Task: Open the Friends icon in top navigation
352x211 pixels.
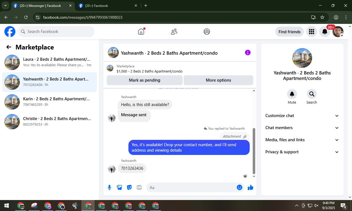Action: [174, 32]
